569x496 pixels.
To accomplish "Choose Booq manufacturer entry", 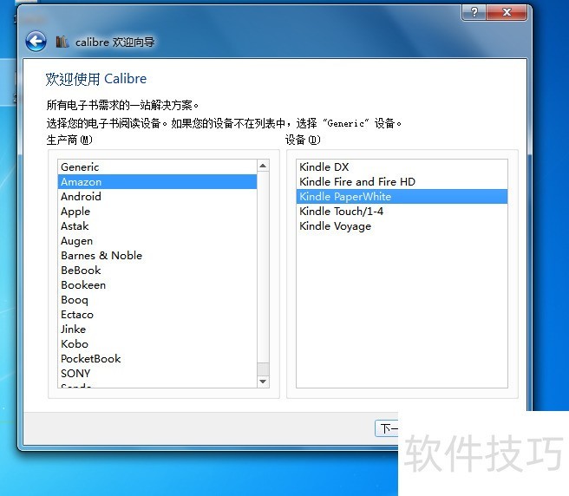I will [x=157, y=300].
